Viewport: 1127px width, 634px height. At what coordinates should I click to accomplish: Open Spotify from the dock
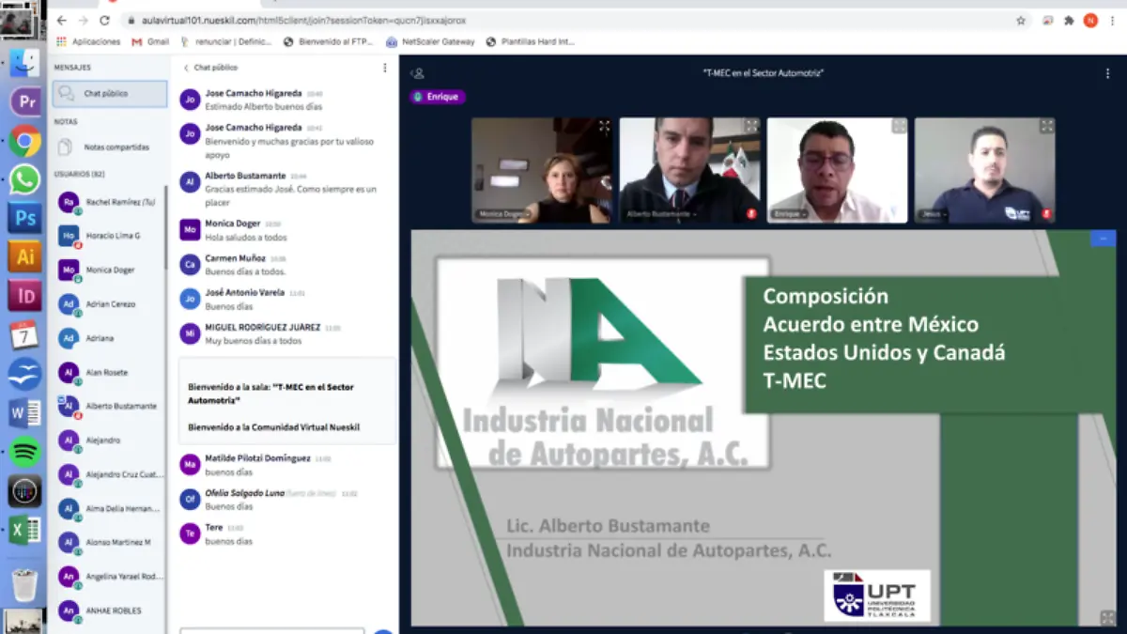24,452
